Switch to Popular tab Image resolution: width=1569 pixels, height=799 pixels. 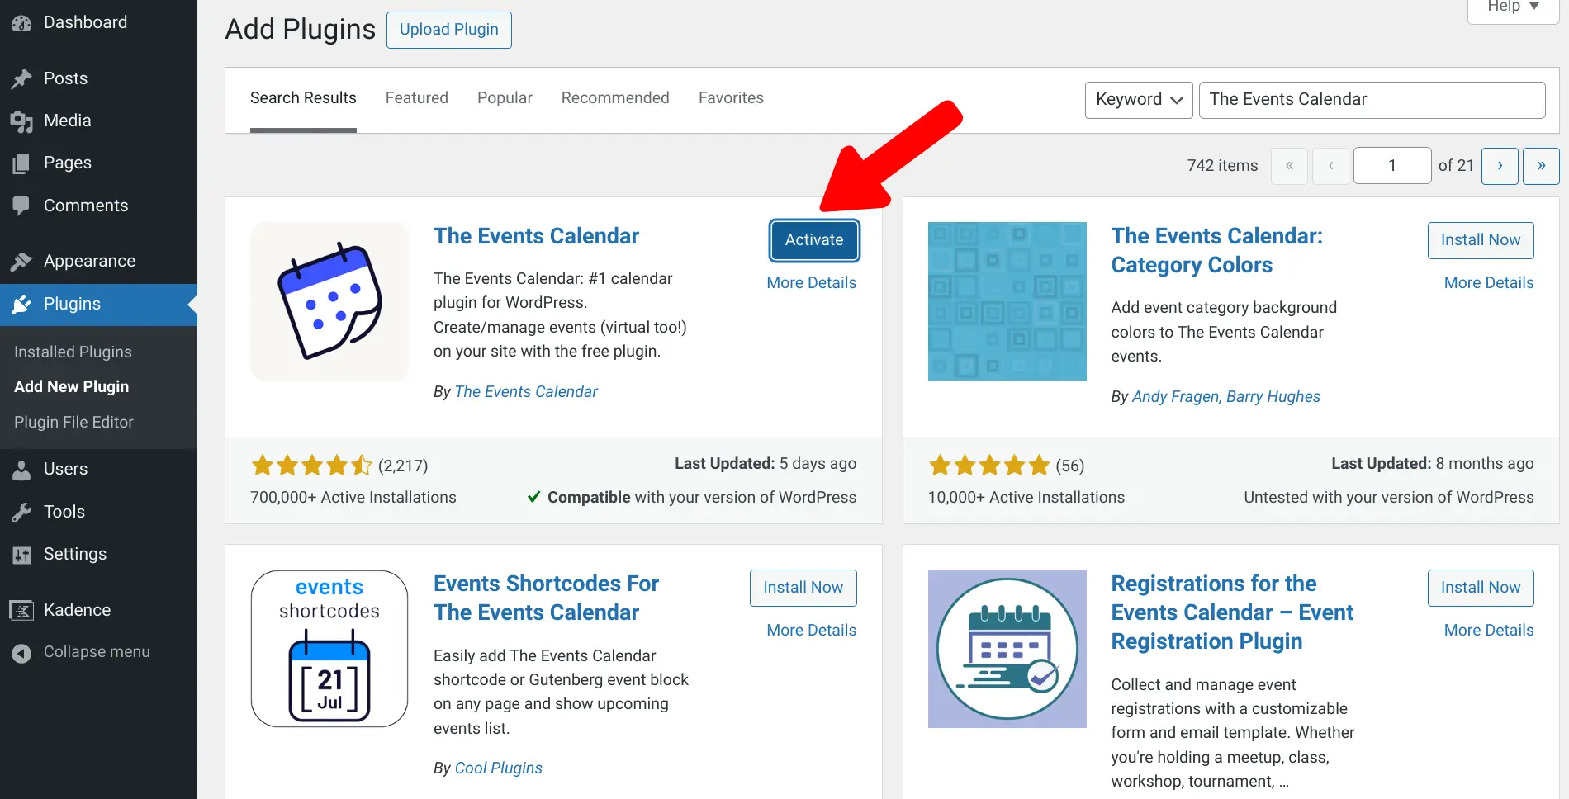click(x=505, y=98)
